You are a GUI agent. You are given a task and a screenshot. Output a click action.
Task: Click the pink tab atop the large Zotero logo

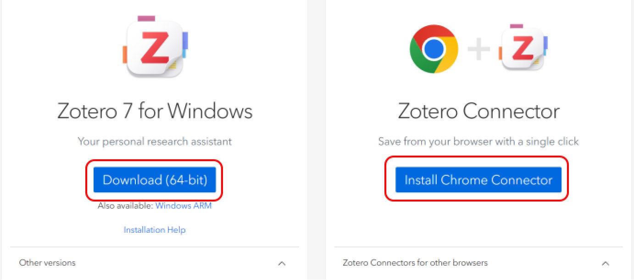click(x=146, y=19)
